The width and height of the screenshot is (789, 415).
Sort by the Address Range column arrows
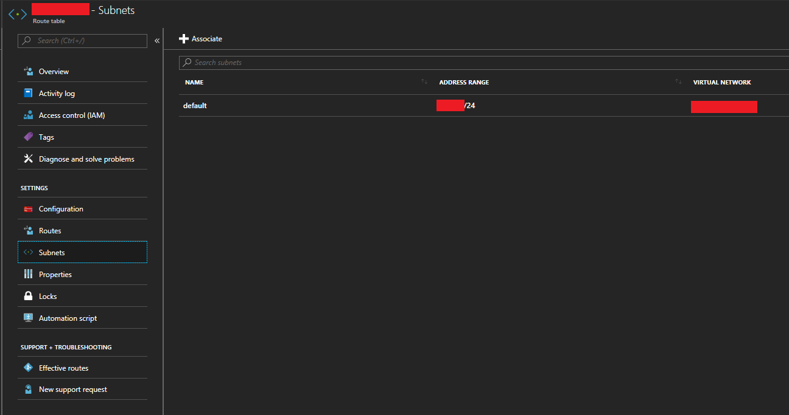[678, 82]
